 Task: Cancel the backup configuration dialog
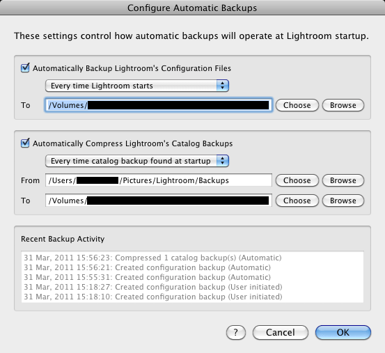(x=280, y=332)
